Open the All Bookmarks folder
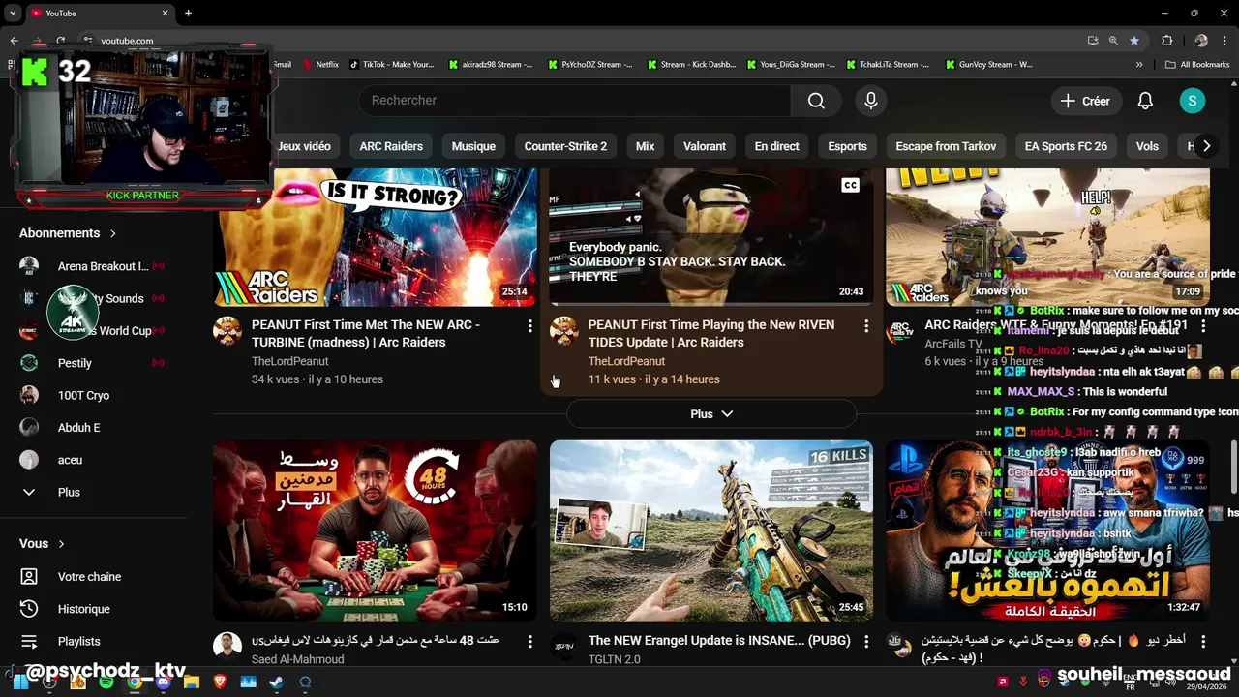Screen dimensions: 1239x697 (1197, 65)
